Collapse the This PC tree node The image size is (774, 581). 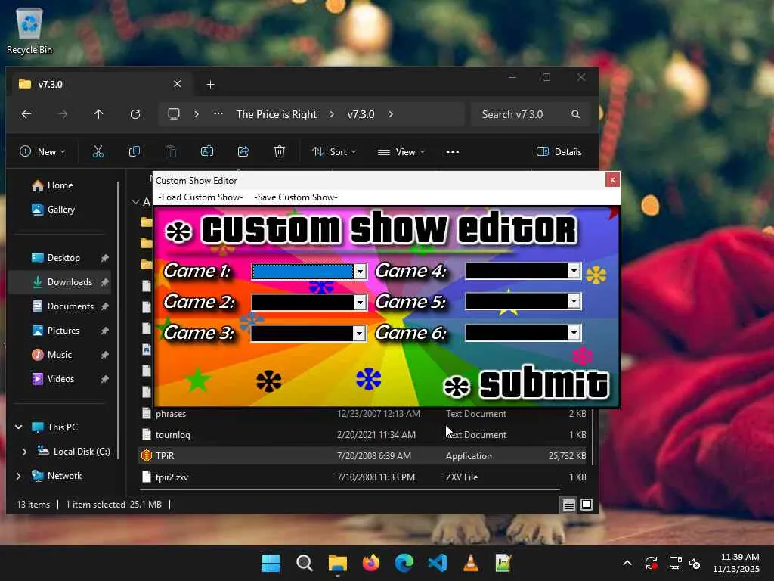tap(19, 427)
